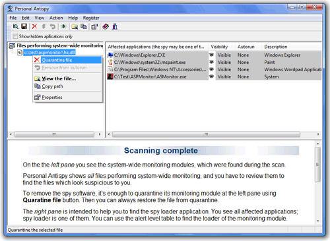The height and width of the screenshot is (241, 330).
Task: Open the View menu
Action: click(40, 18)
